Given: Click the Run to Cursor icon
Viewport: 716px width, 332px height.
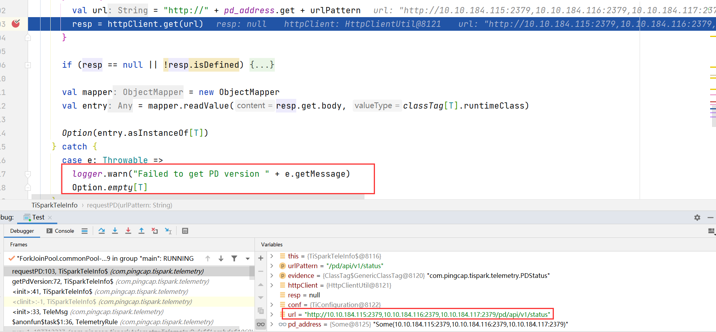Looking at the screenshot, I should (168, 231).
